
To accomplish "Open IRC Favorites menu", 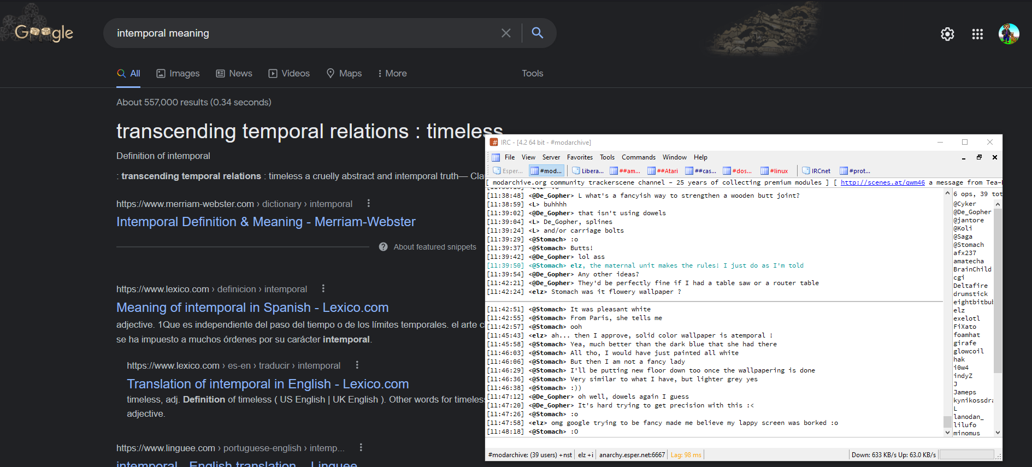I will (580, 157).
